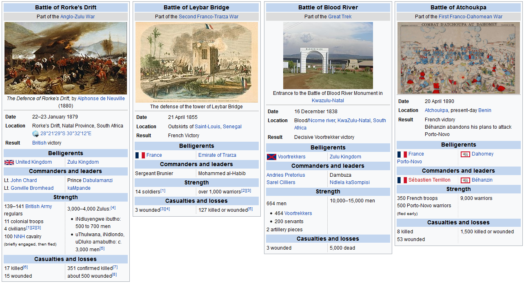Follow the Alphonse de Neuville link

[x=101, y=99]
